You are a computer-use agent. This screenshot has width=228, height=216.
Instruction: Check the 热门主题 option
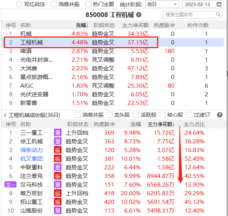(x=88, y=4)
